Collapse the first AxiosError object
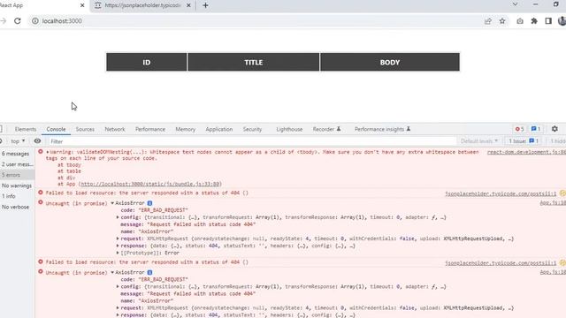The image size is (566, 318). pyautogui.click(x=112, y=203)
